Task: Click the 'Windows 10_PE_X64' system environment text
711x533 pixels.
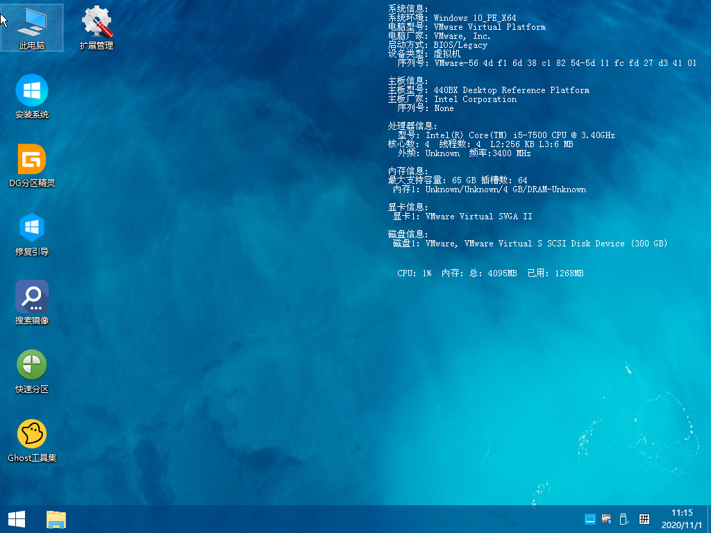Action: 475,18
